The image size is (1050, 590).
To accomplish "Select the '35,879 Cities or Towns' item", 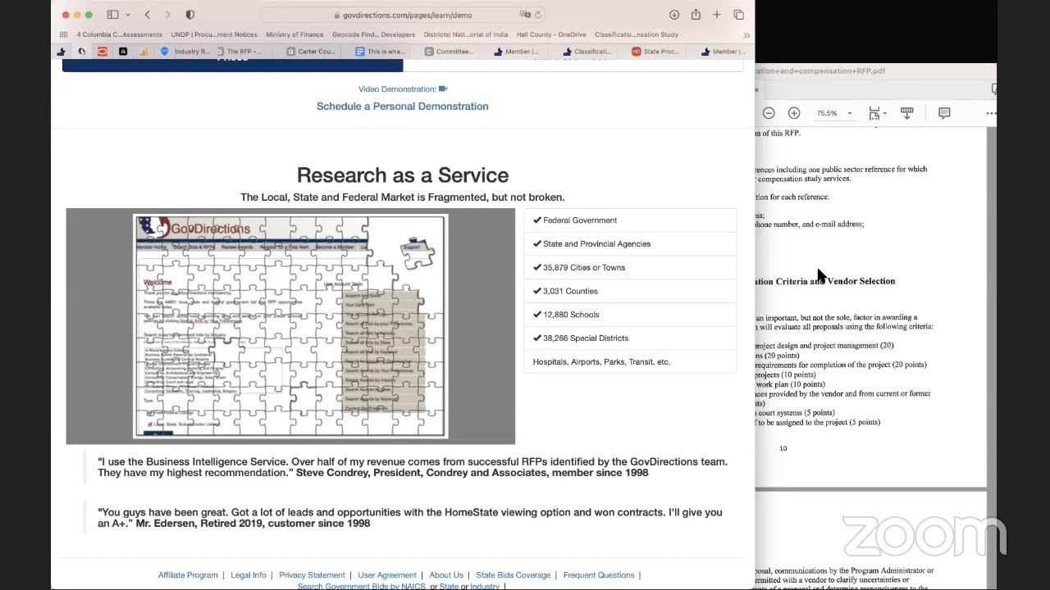I will click(x=630, y=268).
